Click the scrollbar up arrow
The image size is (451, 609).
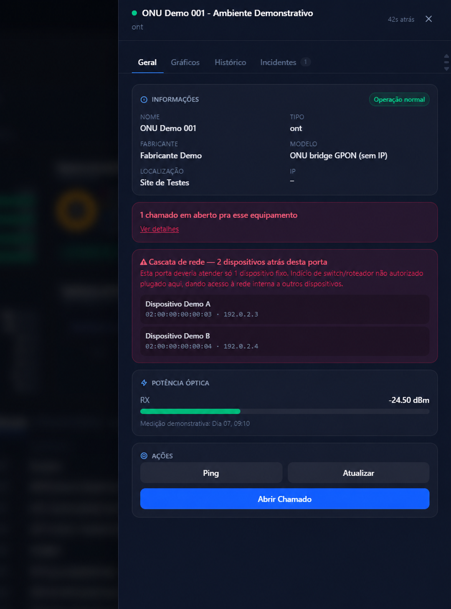[446, 56]
